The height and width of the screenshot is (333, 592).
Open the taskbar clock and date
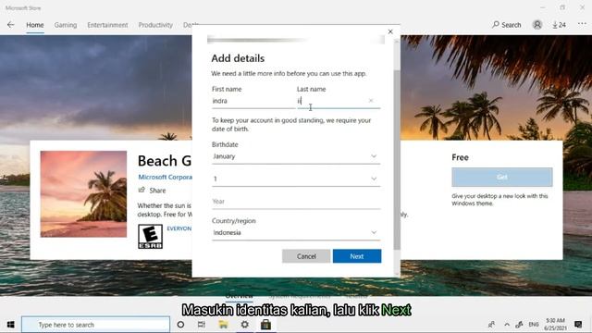[x=555, y=325]
